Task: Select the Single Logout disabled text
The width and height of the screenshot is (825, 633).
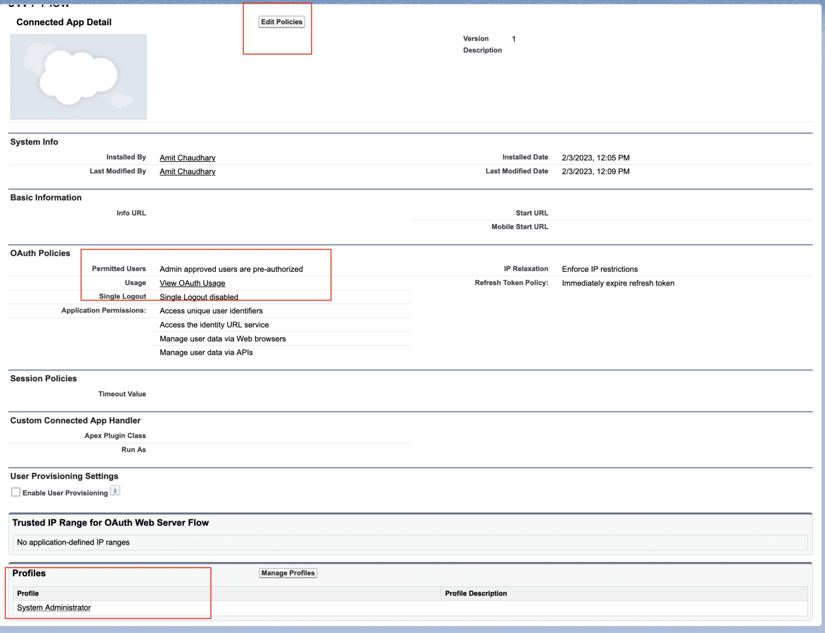Action: pyautogui.click(x=199, y=297)
